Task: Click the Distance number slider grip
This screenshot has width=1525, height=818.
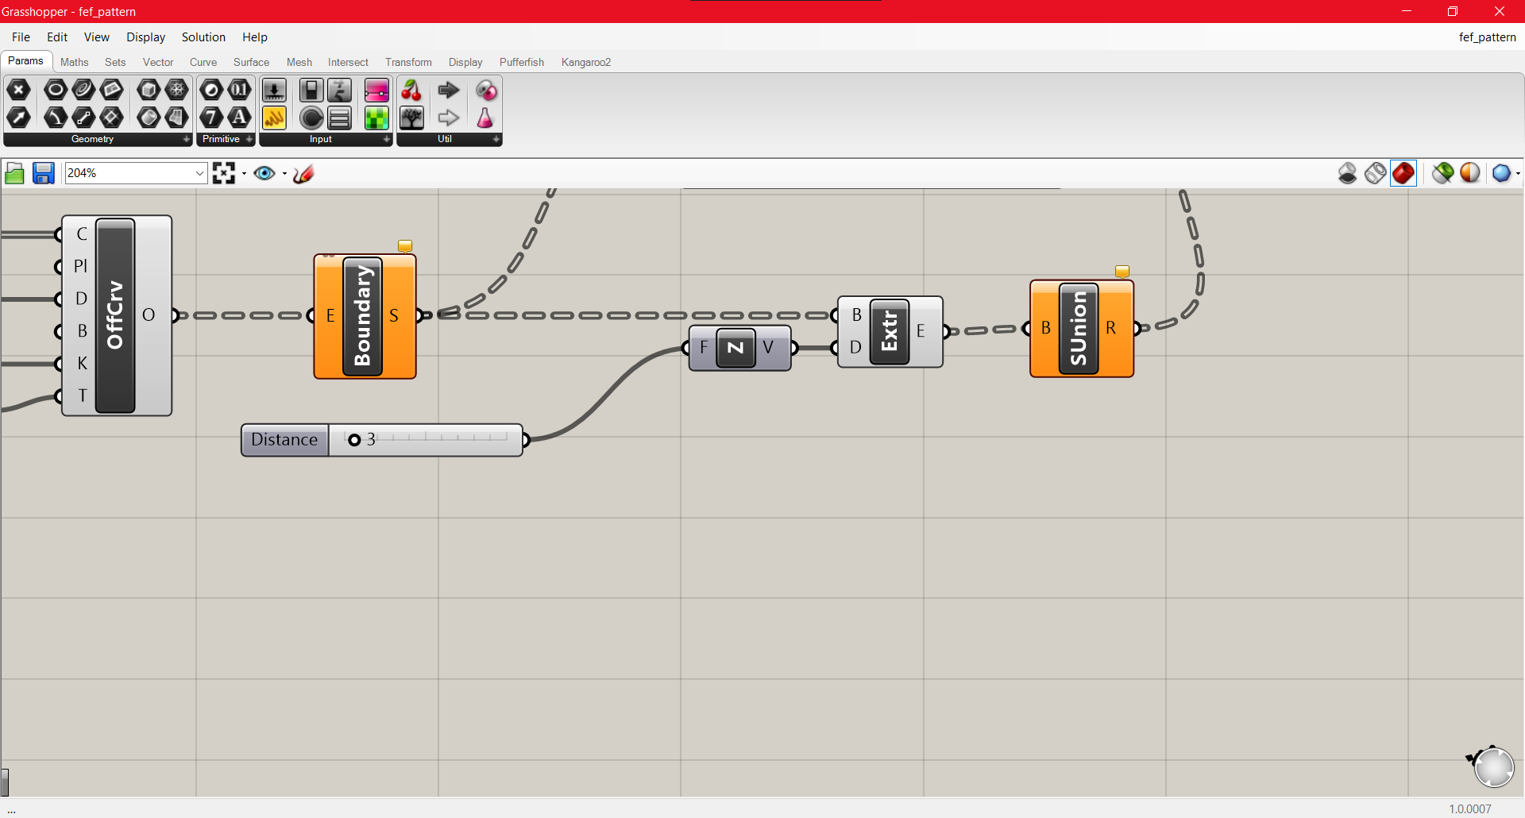Action: (x=354, y=439)
